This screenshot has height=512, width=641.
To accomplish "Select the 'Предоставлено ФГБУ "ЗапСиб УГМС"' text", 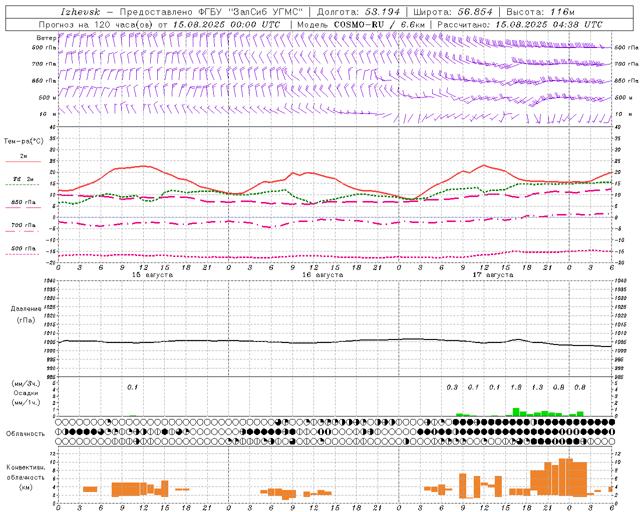I will pyautogui.click(x=212, y=12).
